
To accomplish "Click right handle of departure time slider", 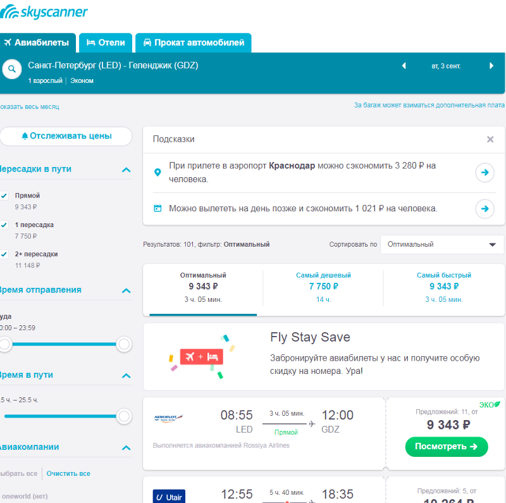I will click(x=124, y=344).
